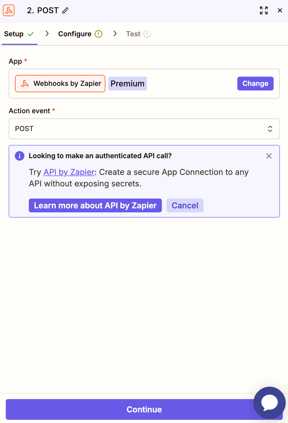The image size is (288, 423).
Task: Close the step editor panel
Action: pyautogui.click(x=280, y=10)
